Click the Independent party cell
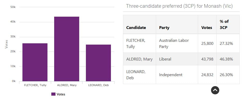The height and width of the screenshot is (101, 243). pyautogui.click(x=177, y=75)
